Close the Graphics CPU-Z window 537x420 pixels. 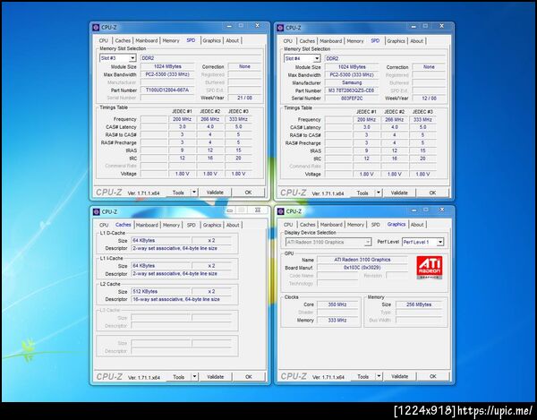[442, 210]
